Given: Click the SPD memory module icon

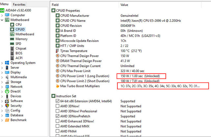Looking at the screenshot, I should pyautogui.click(x=12, y=44).
